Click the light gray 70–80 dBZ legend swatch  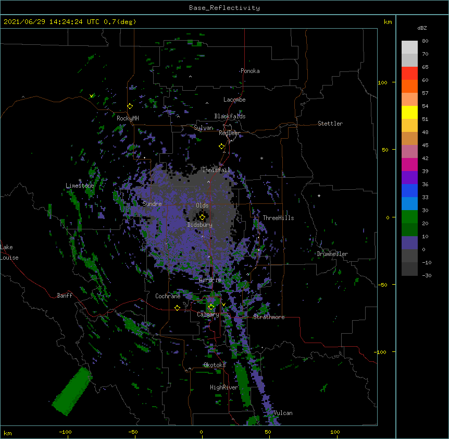point(409,47)
